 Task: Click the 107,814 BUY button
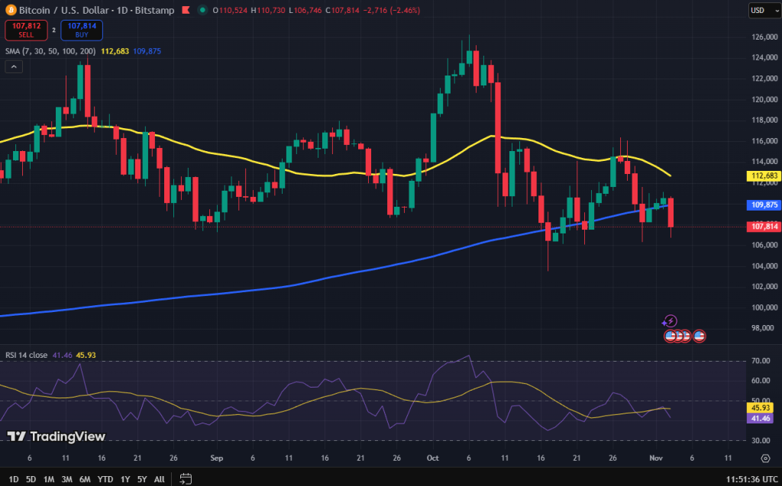click(82, 30)
